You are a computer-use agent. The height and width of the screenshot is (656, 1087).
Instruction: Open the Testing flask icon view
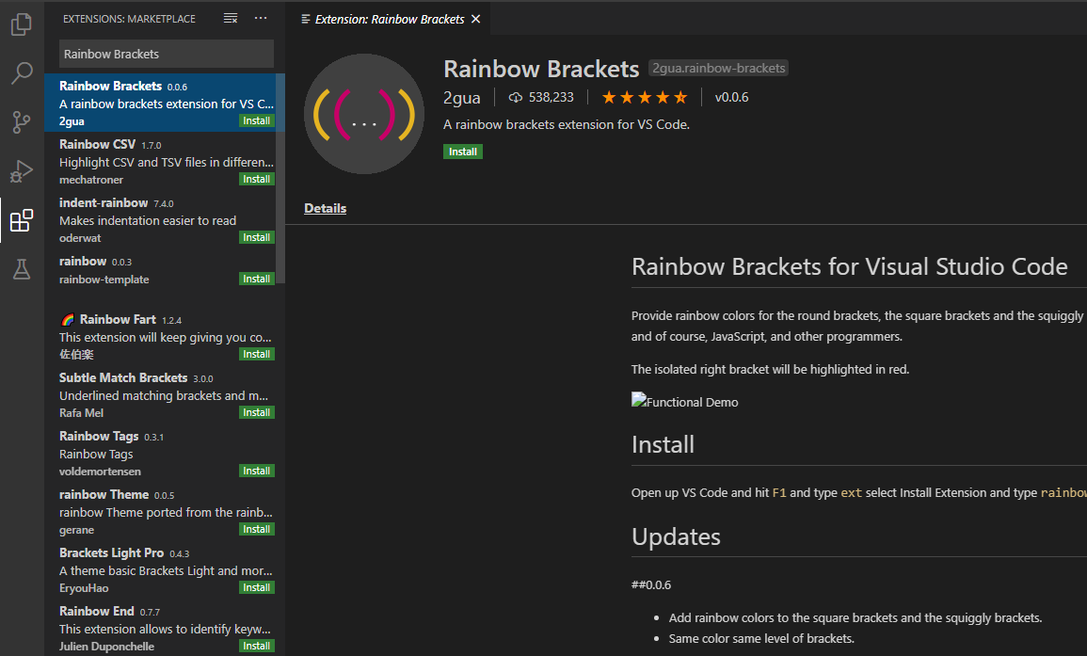pos(22,269)
